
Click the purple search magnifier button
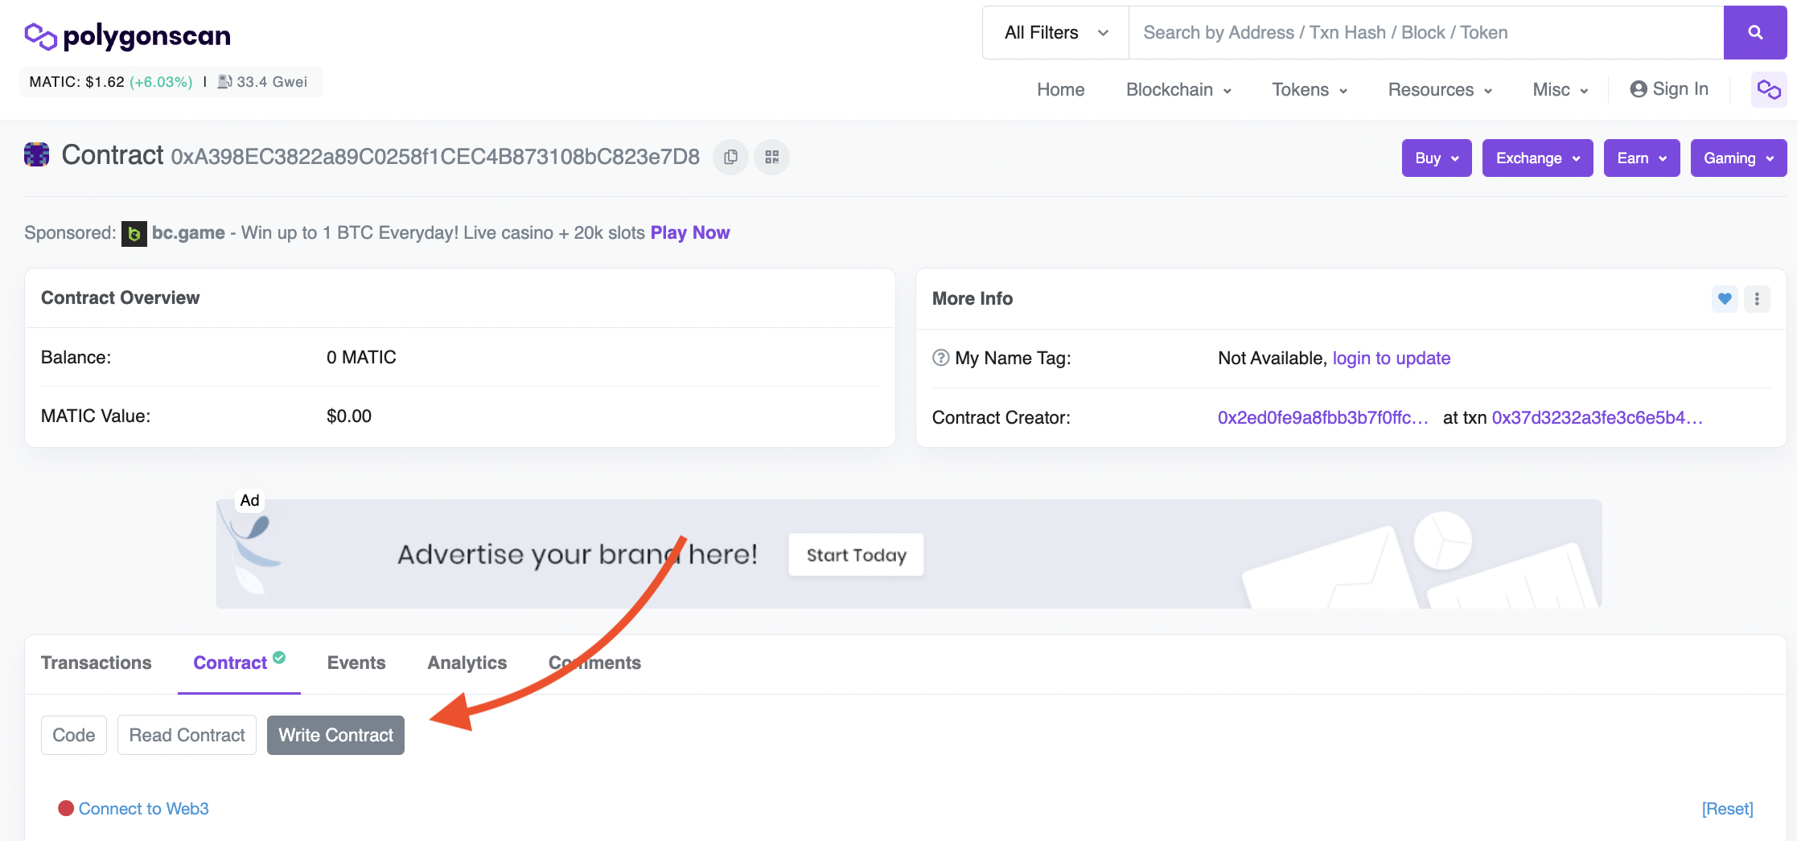[1754, 32]
